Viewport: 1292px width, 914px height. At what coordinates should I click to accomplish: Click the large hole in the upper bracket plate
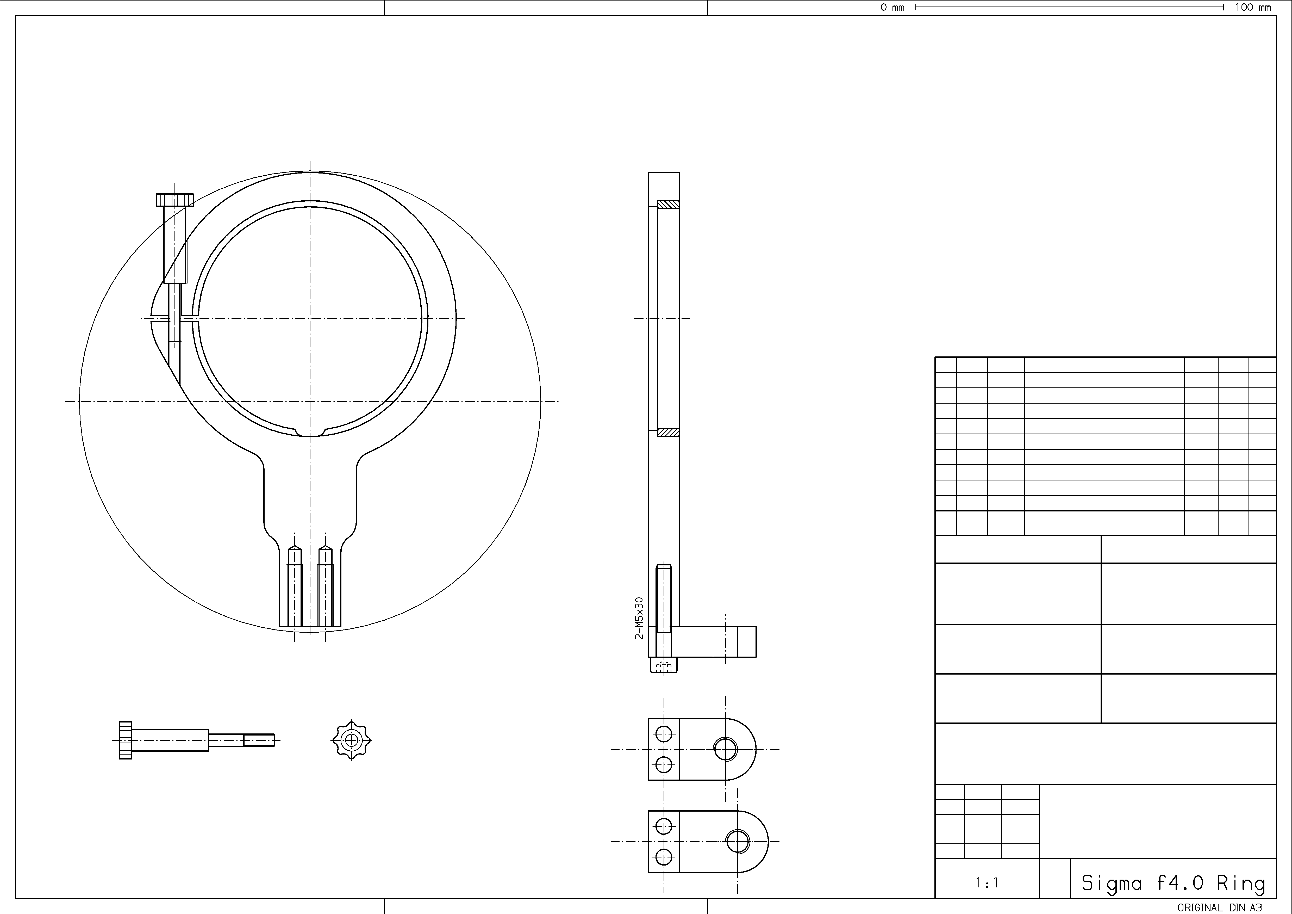(725, 749)
